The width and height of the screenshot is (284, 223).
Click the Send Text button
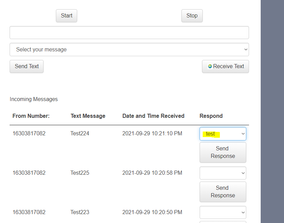(x=27, y=66)
